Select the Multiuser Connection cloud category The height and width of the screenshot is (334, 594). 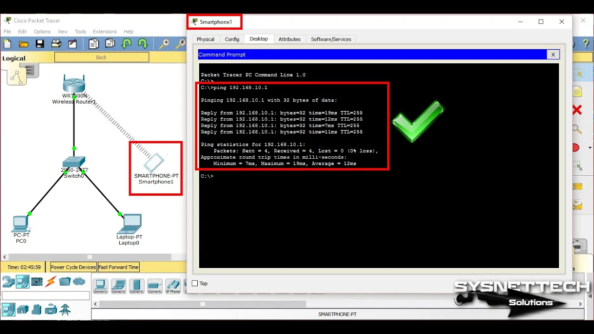click(x=79, y=281)
